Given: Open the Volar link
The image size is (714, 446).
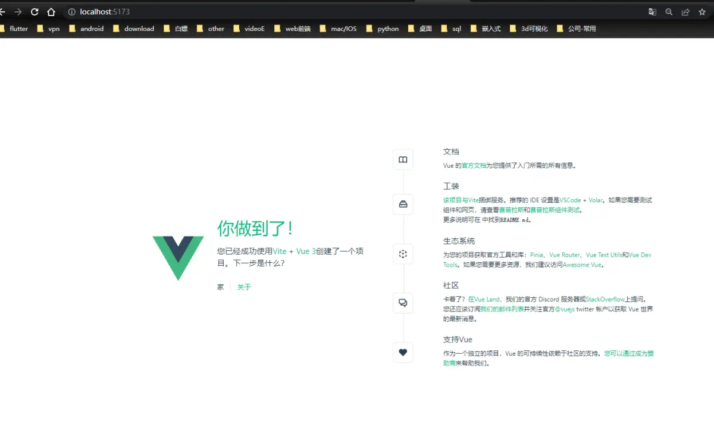Looking at the screenshot, I should click(x=596, y=200).
